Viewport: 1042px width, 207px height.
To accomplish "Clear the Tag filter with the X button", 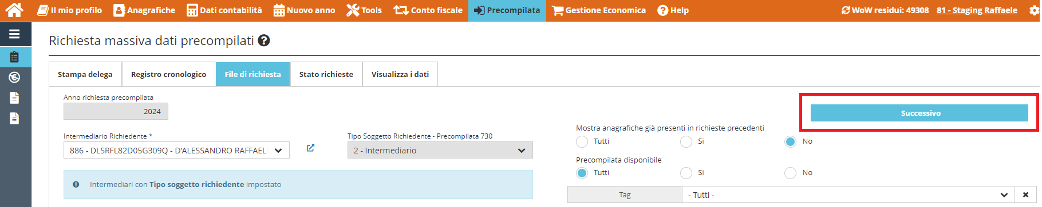I will (1025, 195).
